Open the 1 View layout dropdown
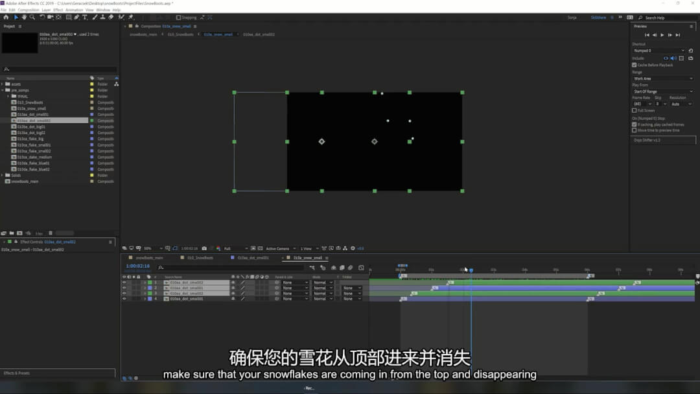The height and width of the screenshot is (394, 700). tap(309, 249)
